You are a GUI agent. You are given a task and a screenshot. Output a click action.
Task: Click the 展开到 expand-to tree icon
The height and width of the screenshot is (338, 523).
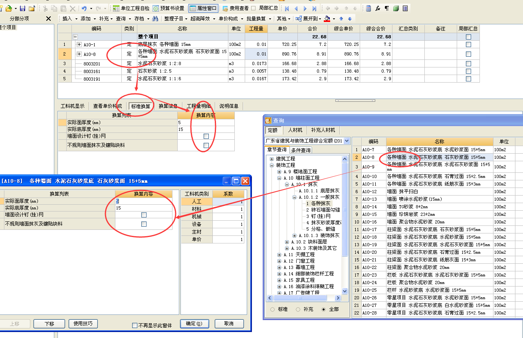299,18
